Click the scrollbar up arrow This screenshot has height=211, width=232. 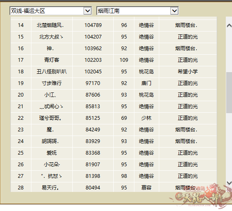pos(229,26)
